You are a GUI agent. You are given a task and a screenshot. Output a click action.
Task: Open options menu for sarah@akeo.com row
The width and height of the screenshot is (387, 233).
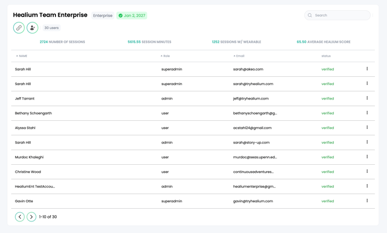pos(367,69)
